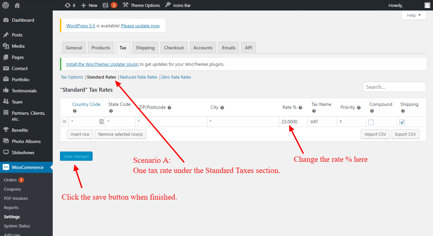Screen dimensions: 433x236
Task: Click help icon under Tax Name
Action: [314, 111]
